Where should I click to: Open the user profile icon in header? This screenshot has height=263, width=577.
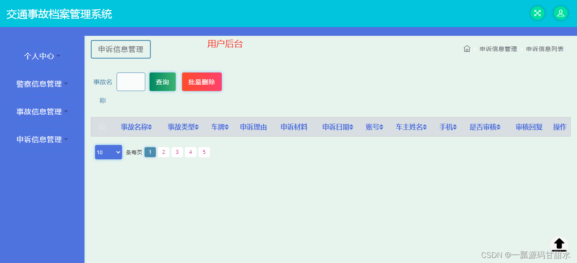point(561,13)
